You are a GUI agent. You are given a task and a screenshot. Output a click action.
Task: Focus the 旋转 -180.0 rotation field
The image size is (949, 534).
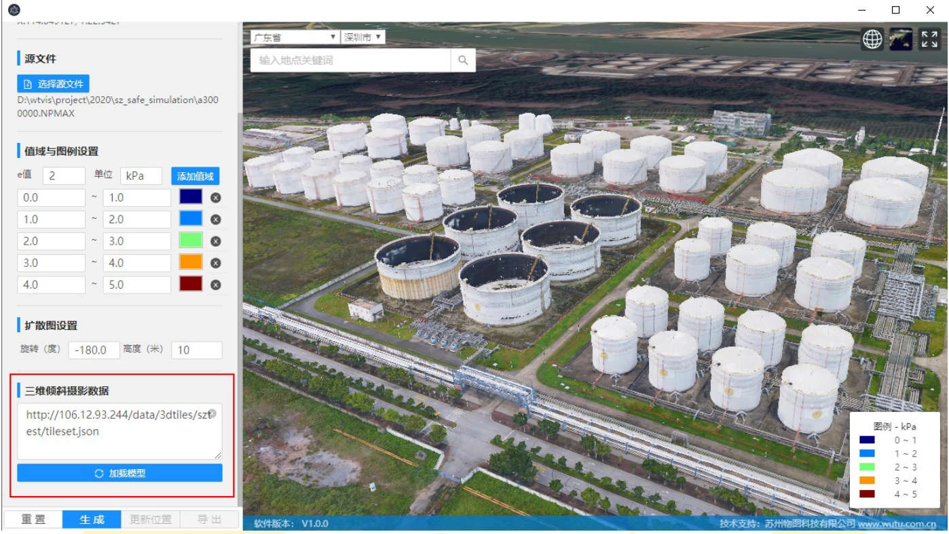(94, 350)
